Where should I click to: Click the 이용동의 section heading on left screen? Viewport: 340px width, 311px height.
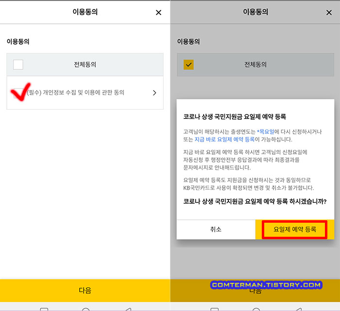(18, 41)
